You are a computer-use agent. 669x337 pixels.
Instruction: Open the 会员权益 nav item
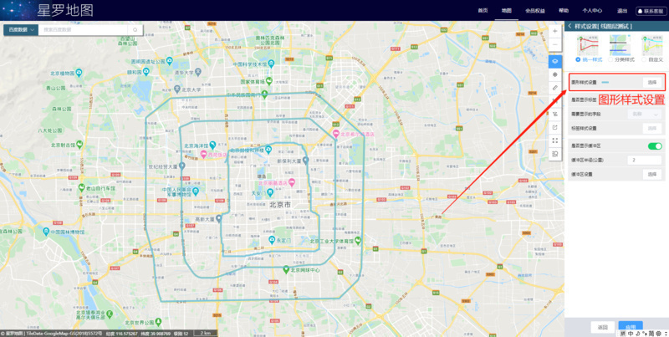pos(535,11)
